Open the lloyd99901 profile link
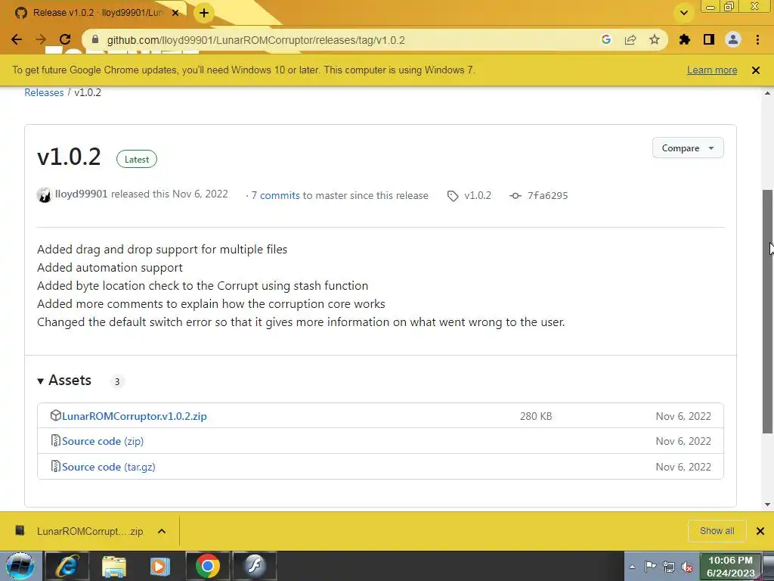774x581 pixels. (81, 194)
